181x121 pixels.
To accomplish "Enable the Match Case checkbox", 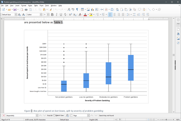I will tap(55, 115).
